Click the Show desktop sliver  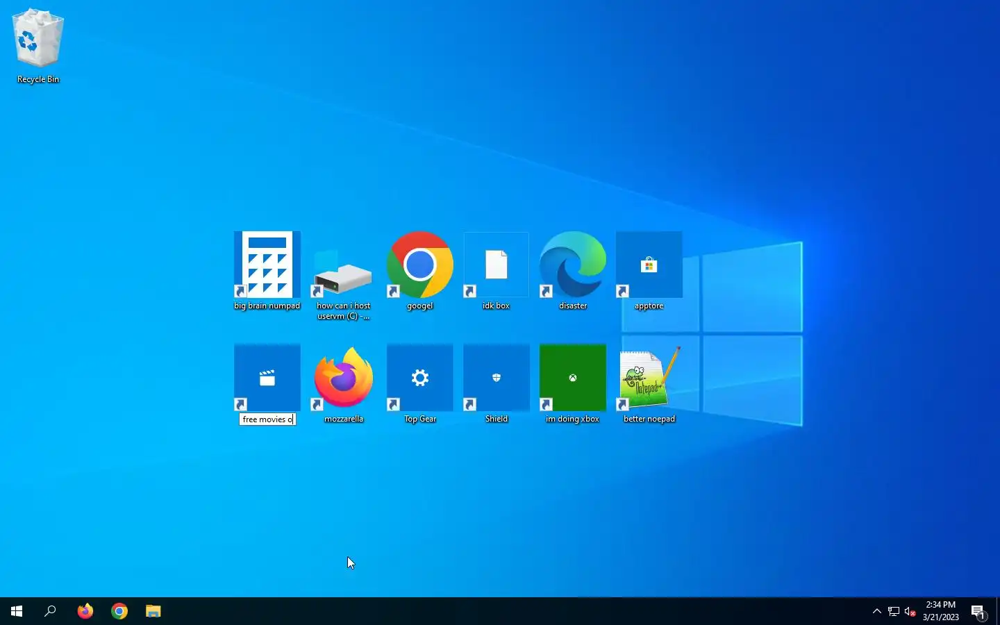click(x=998, y=611)
